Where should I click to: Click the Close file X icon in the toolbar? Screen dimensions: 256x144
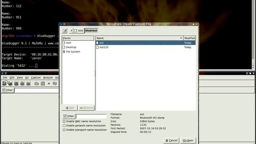coord(49,84)
